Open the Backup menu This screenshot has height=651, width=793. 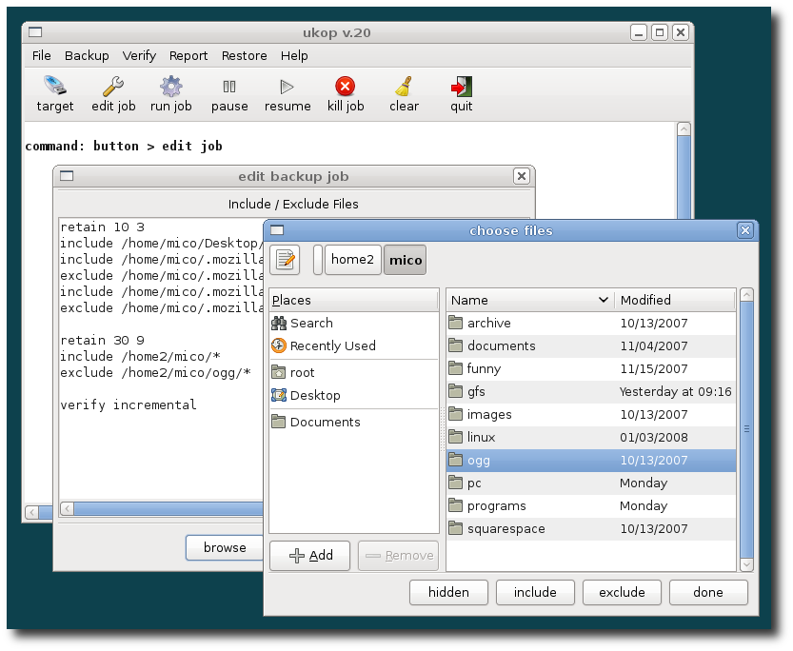pyautogui.click(x=87, y=55)
